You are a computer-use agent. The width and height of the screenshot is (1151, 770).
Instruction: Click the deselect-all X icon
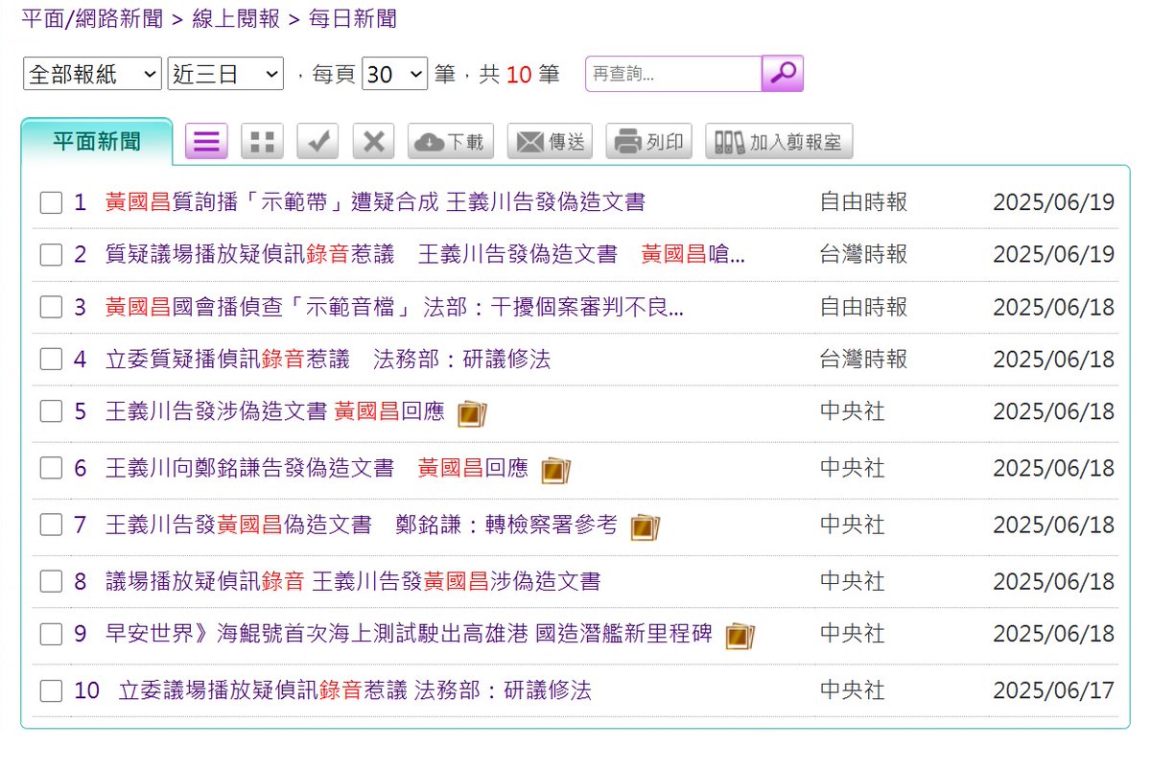(x=374, y=142)
